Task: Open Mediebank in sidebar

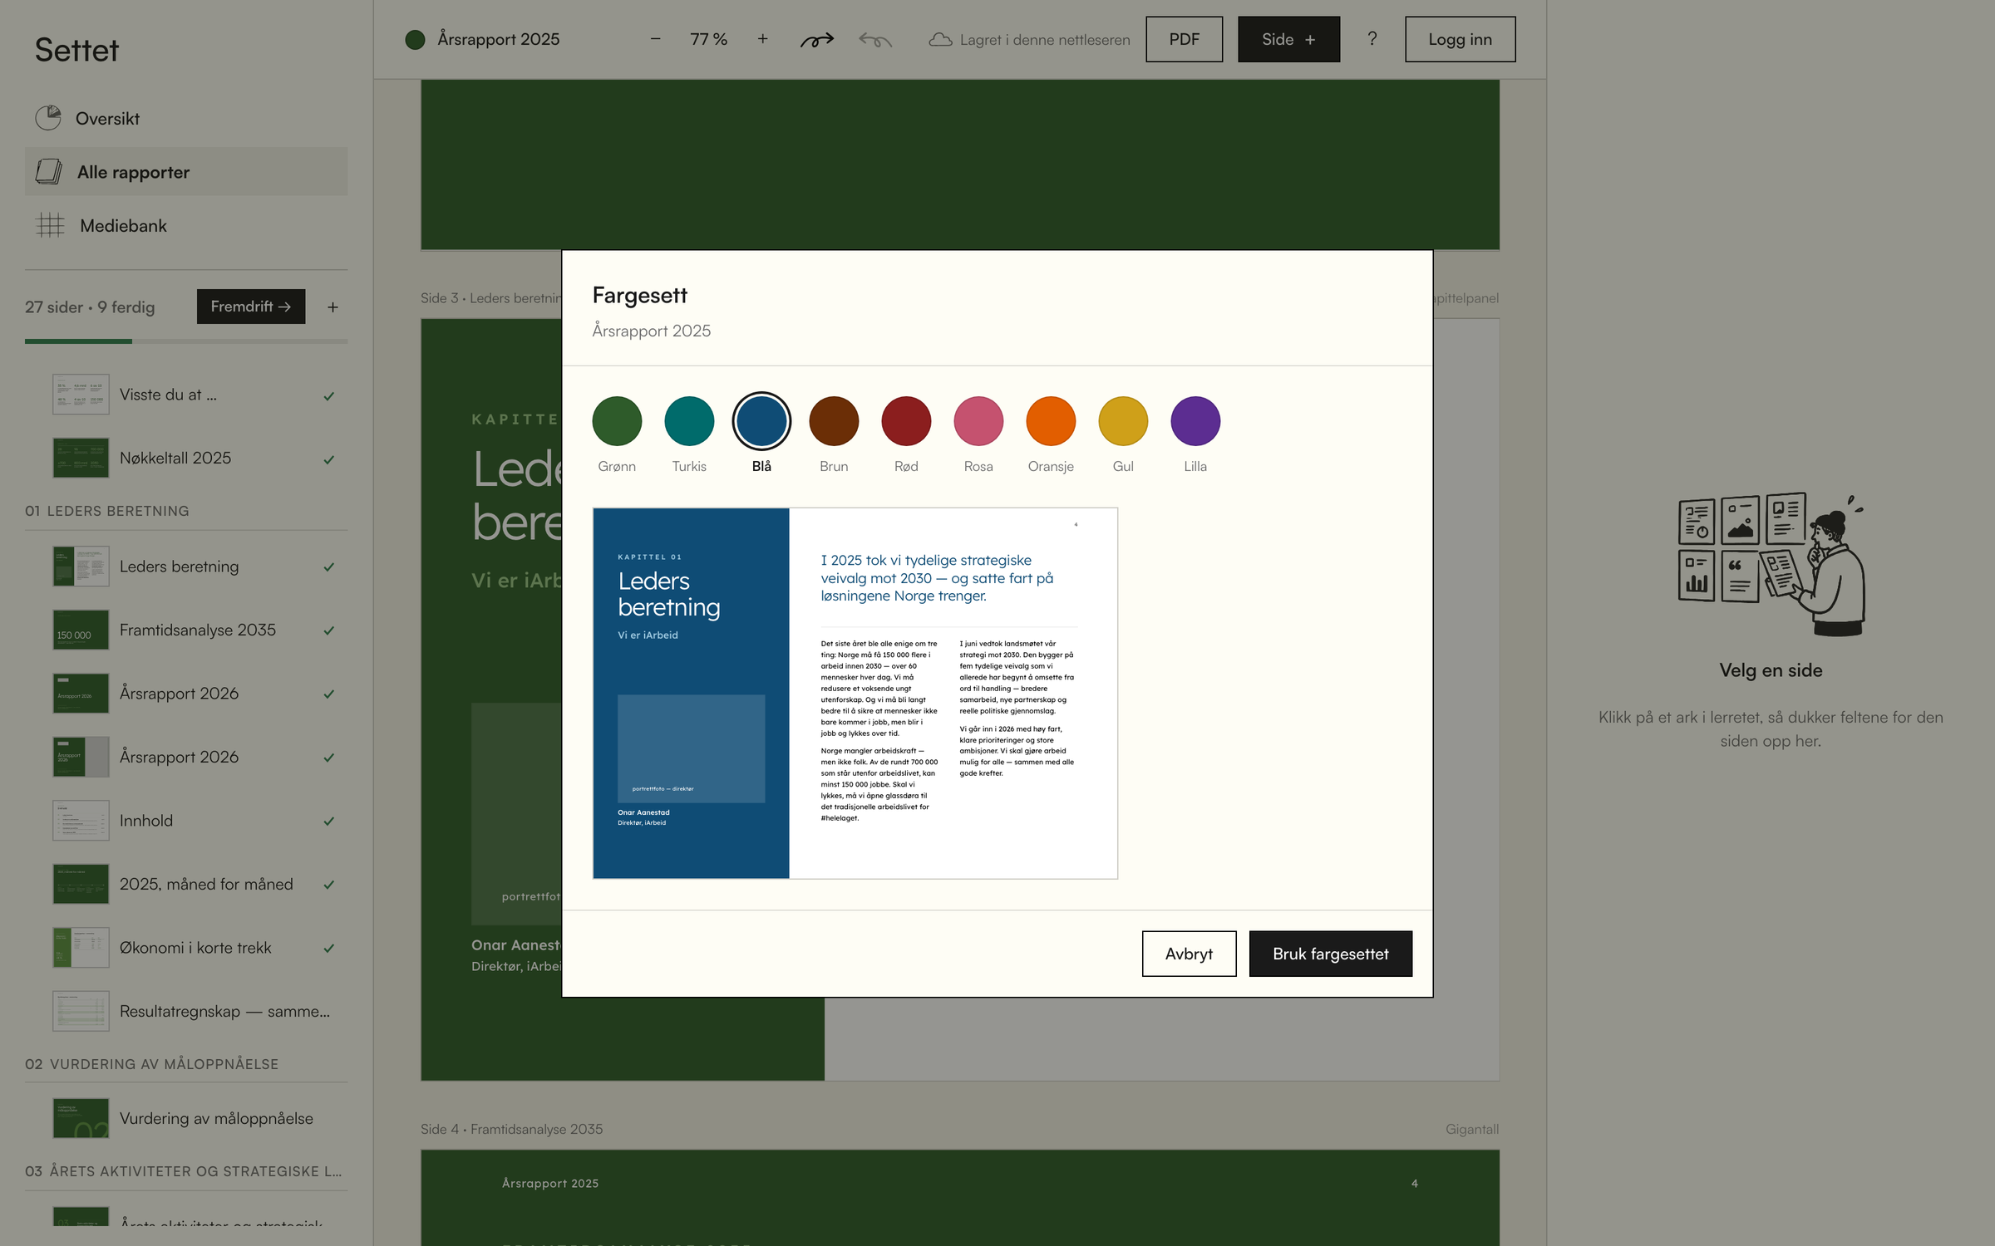Action: point(186,225)
